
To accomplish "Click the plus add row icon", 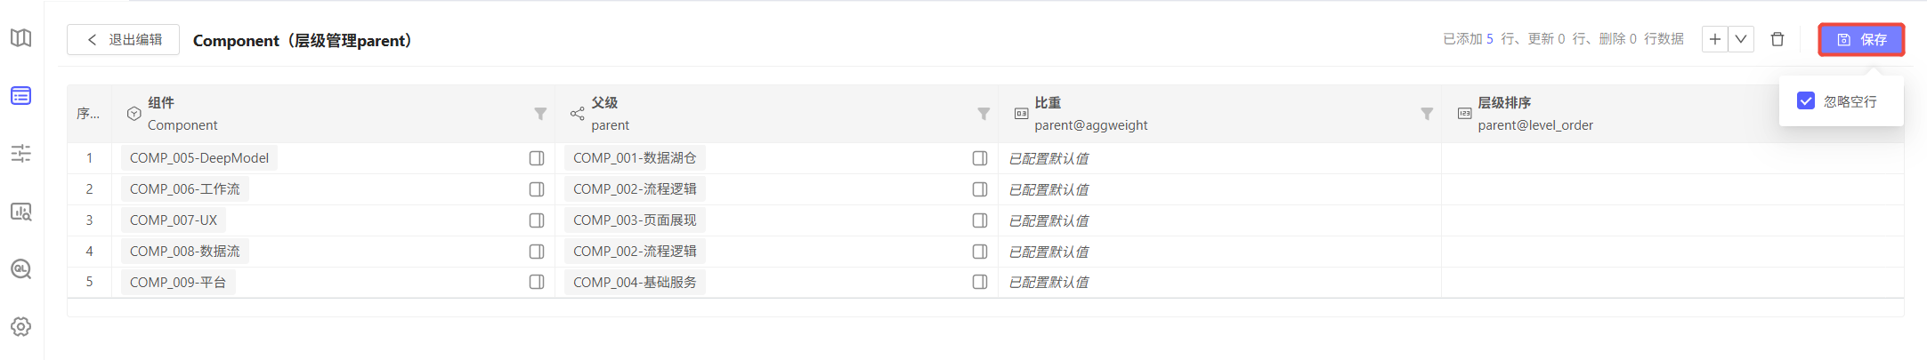I will (x=1715, y=39).
